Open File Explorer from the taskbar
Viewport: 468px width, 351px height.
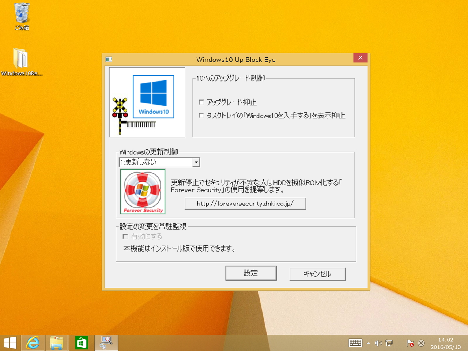tap(57, 343)
